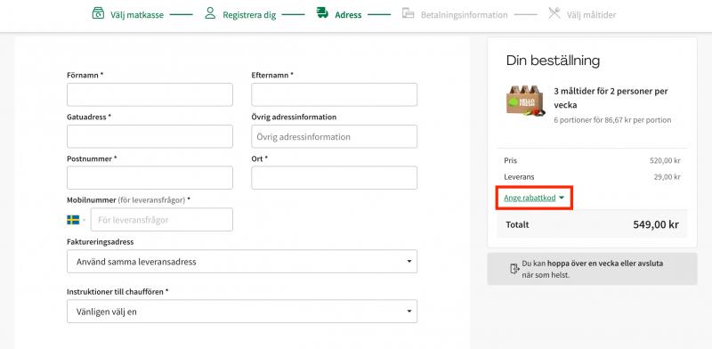The image size is (712, 349).
Task: Click the Pris label in the order summary
Action: click(510, 160)
